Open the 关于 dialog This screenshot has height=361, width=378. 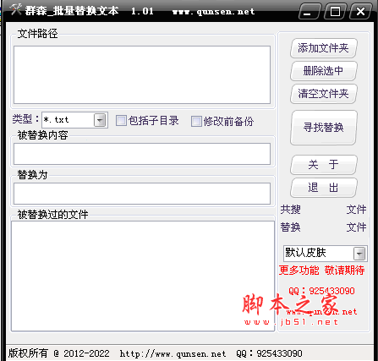point(323,165)
